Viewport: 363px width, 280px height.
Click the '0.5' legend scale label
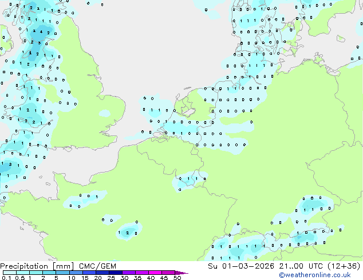(19, 278)
